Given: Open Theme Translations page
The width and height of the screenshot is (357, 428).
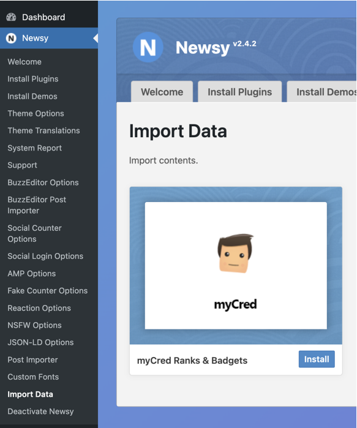Looking at the screenshot, I should (43, 130).
